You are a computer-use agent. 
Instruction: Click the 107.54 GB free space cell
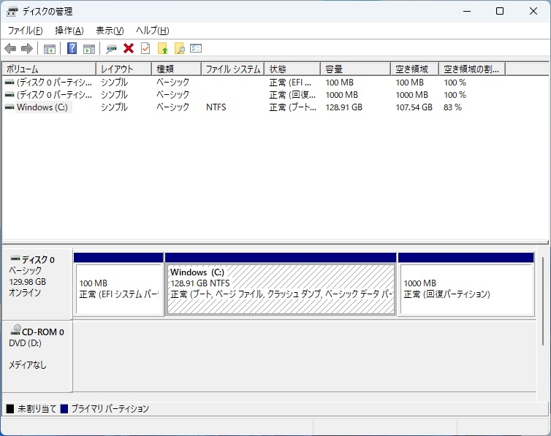414,107
